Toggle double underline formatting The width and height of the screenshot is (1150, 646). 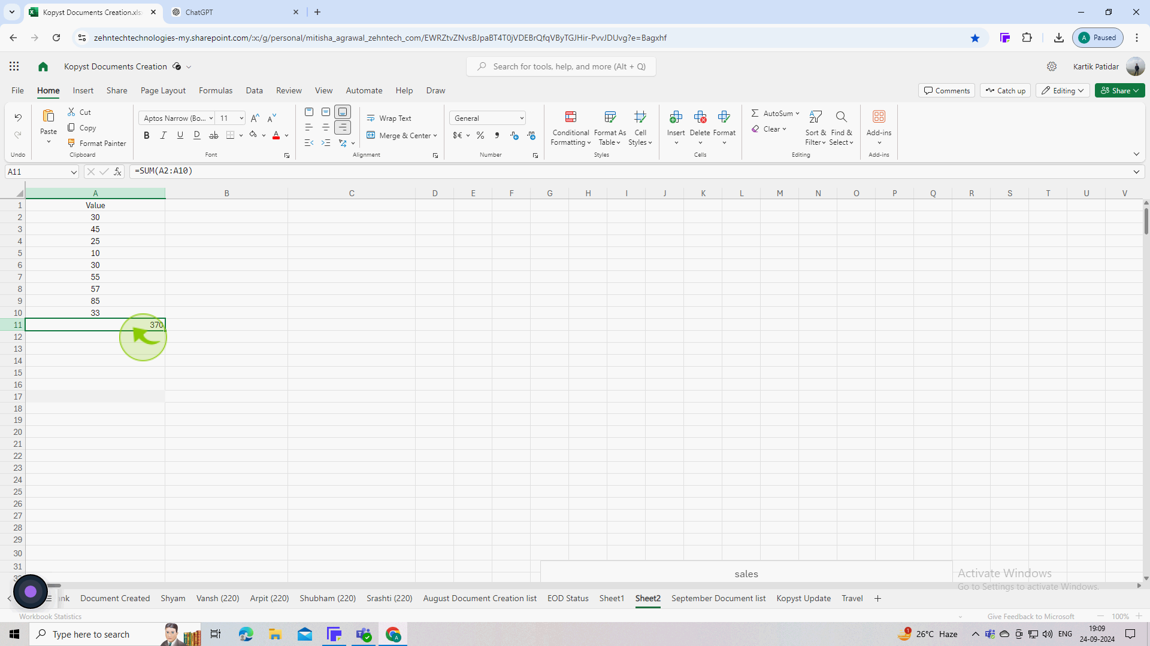197,135
